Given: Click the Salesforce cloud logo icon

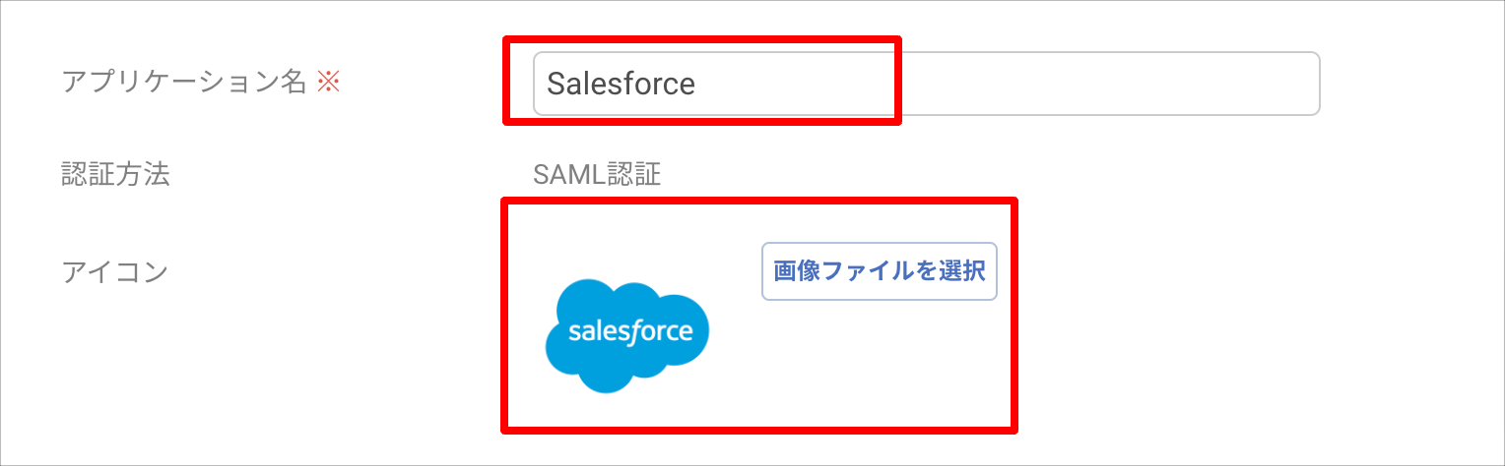Looking at the screenshot, I should click(627, 336).
